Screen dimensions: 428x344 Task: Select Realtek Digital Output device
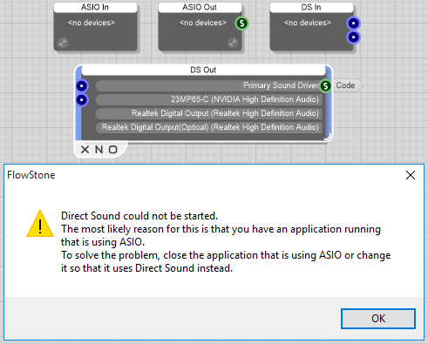tap(208, 113)
